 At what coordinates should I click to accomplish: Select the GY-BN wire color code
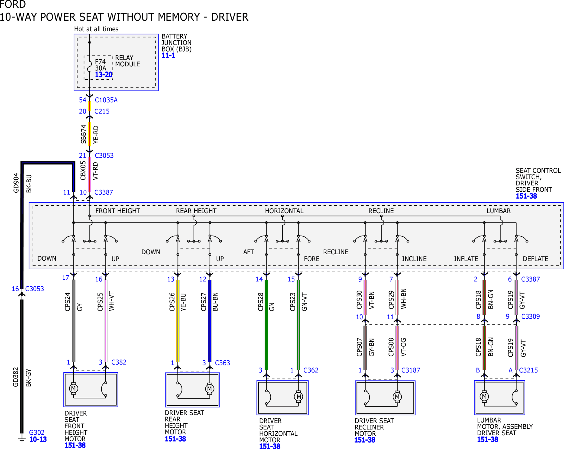pyautogui.click(x=371, y=348)
